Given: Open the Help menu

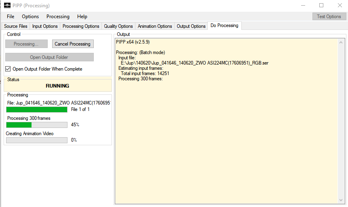Looking at the screenshot, I should (82, 17).
